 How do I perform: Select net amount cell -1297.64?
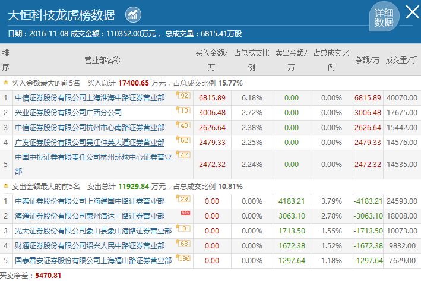click(x=368, y=260)
